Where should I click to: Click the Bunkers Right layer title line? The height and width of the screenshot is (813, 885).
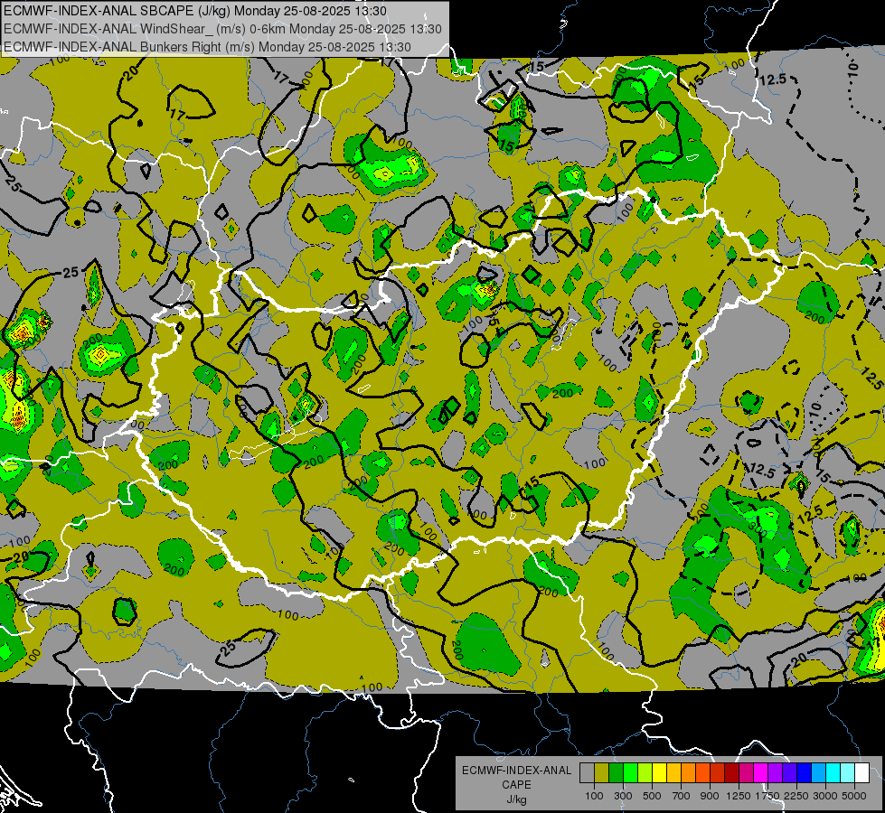207,47
